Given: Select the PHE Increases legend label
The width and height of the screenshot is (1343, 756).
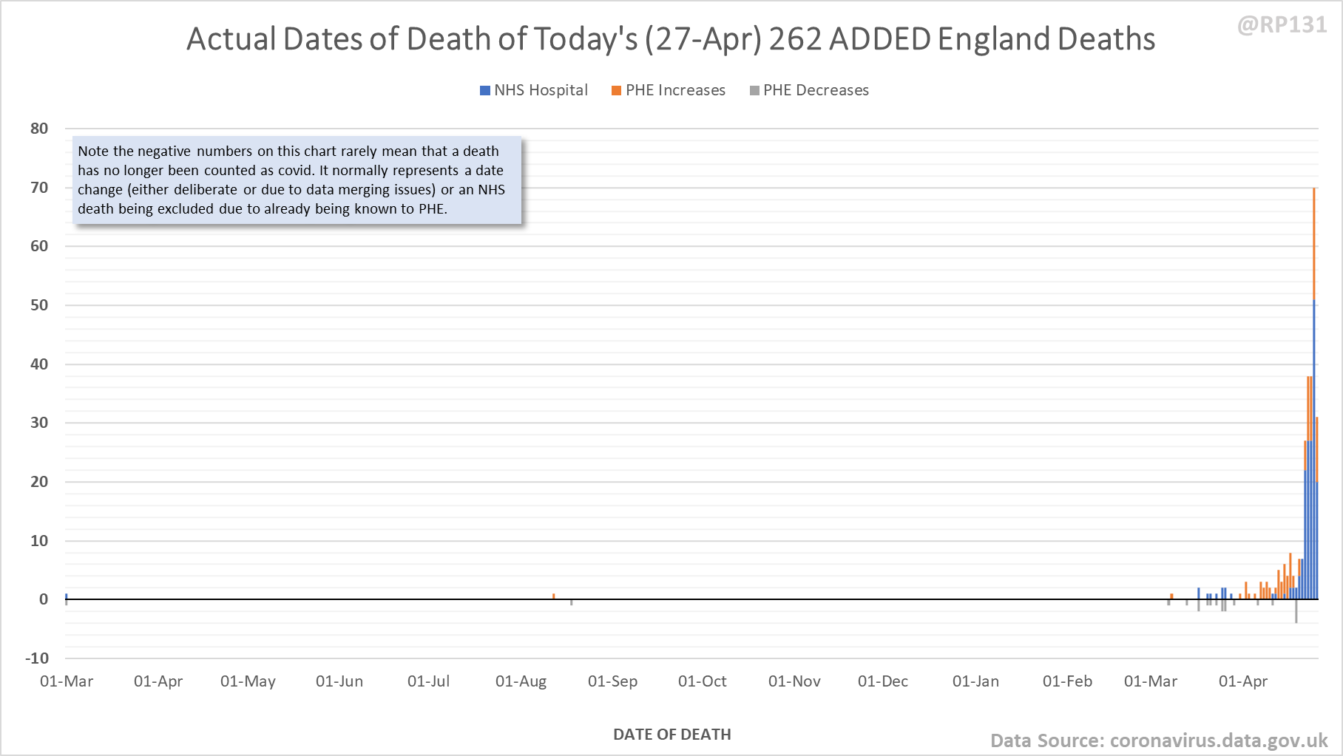Looking at the screenshot, I should [x=675, y=90].
